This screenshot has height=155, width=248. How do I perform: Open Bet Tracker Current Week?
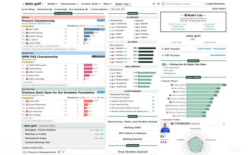(x=204, y=49)
